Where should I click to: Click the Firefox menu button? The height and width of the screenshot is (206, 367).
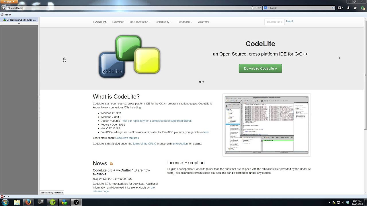tap(9, 2)
